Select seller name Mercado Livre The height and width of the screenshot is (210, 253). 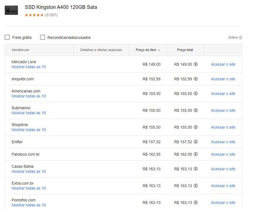24,62
